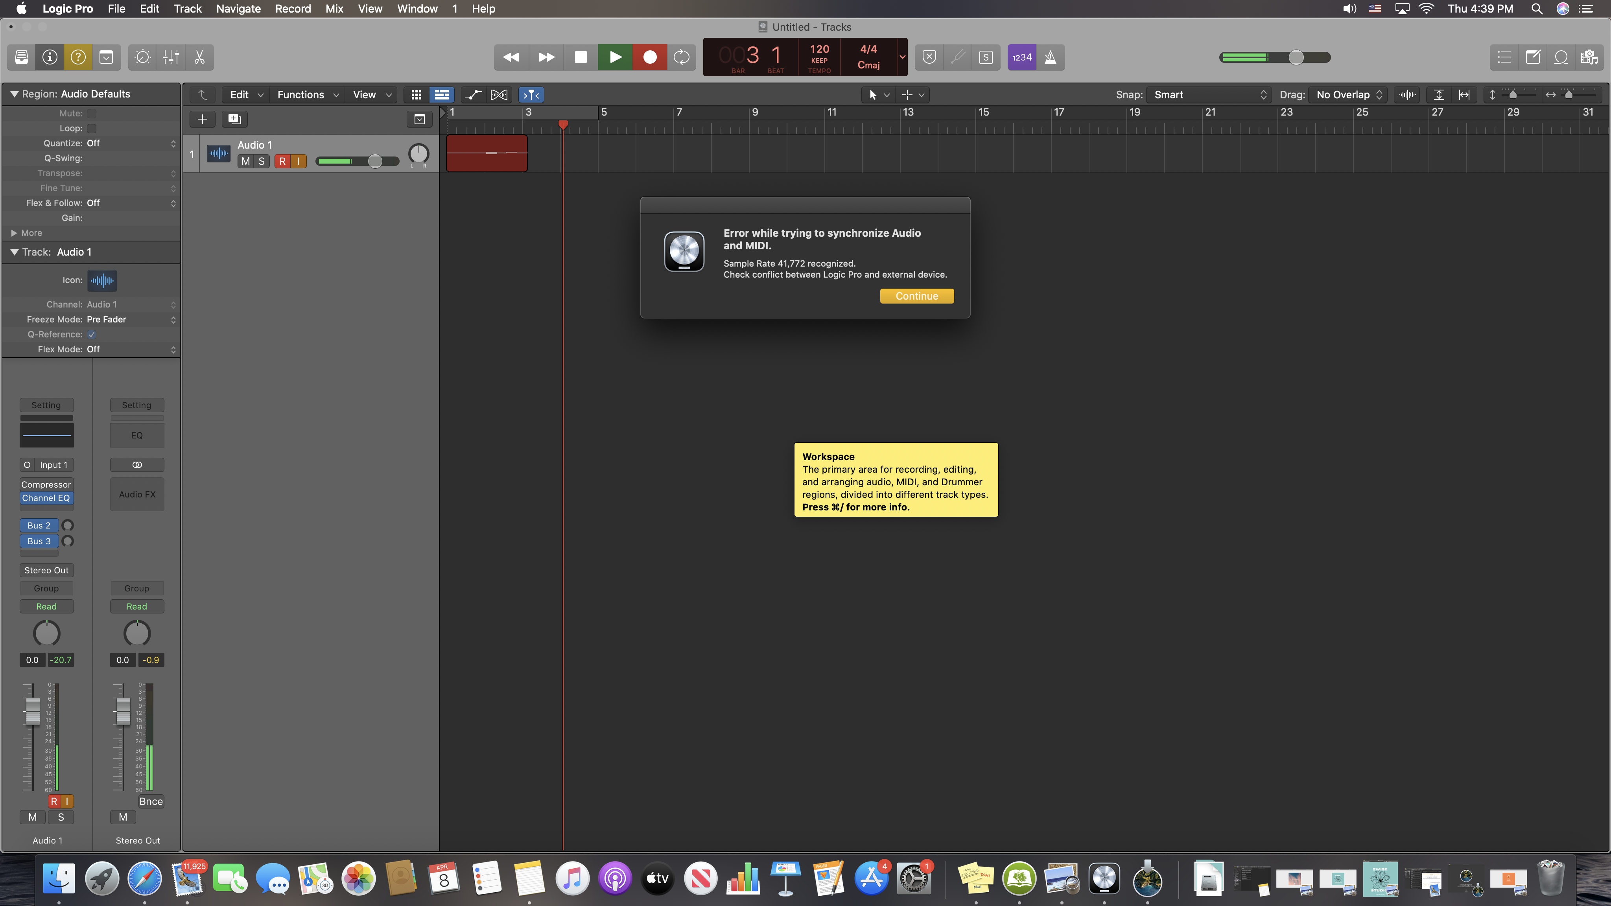The width and height of the screenshot is (1611, 906).
Task: Open the Library panel
Action: coord(21,57)
